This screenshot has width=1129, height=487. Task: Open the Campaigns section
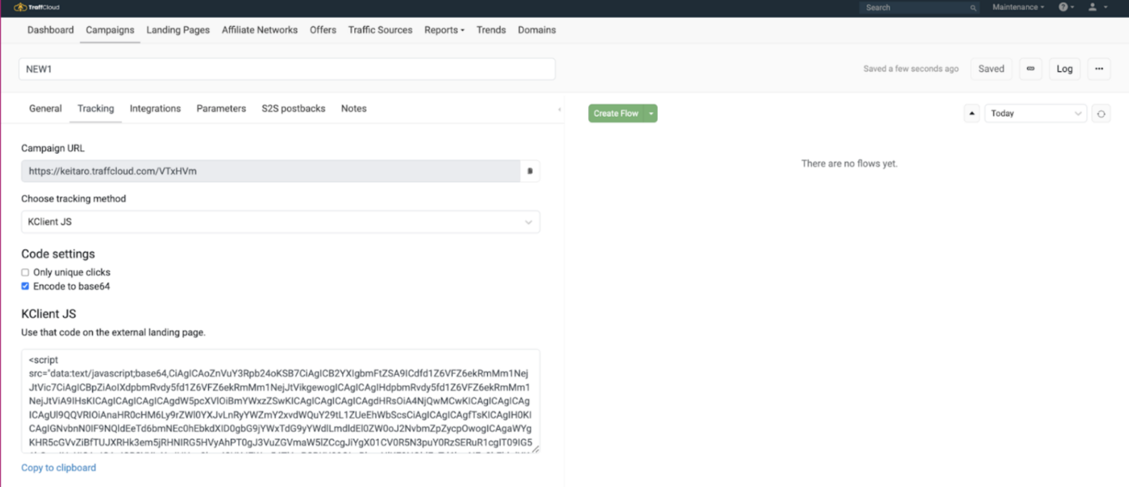tap(110, 30)
